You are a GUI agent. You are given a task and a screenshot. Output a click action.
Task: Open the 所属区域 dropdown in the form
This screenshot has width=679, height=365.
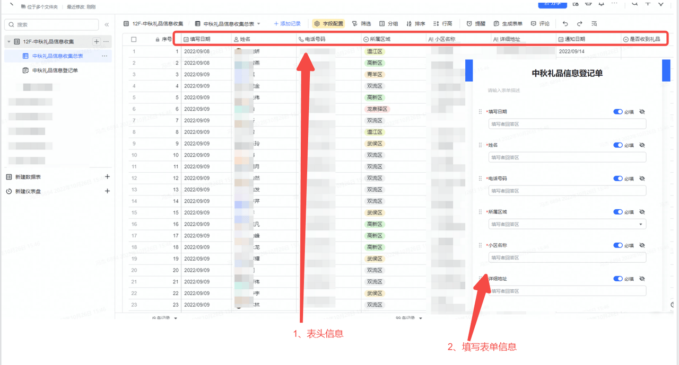click(567, 224)
